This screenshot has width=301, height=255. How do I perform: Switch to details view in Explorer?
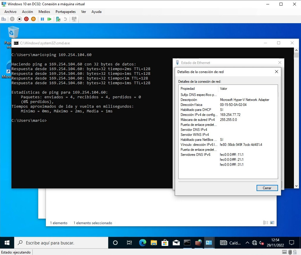click(266, 223)
